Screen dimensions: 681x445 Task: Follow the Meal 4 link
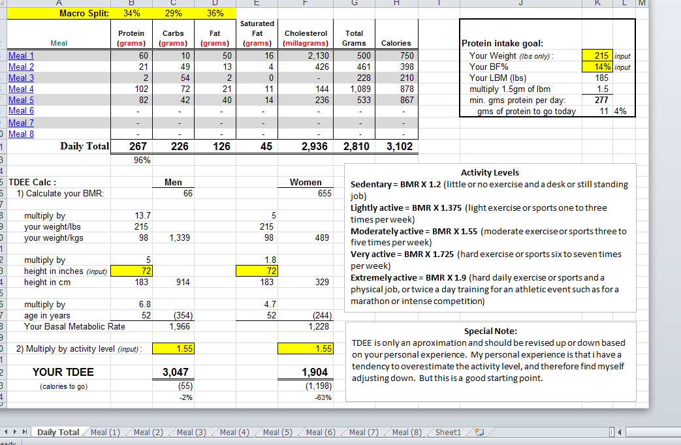[21, 89]
